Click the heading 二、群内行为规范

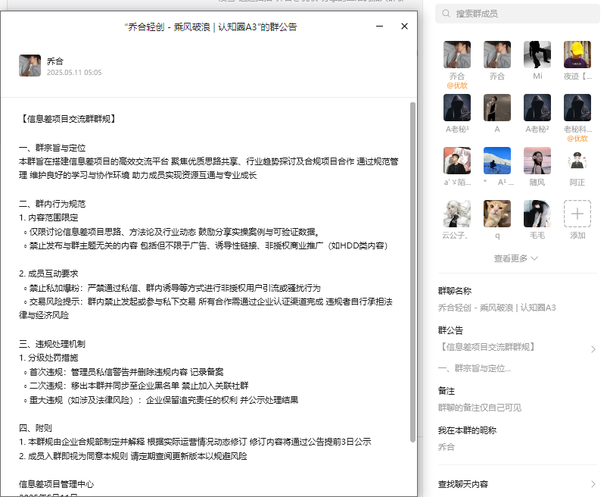click(52, 204)
